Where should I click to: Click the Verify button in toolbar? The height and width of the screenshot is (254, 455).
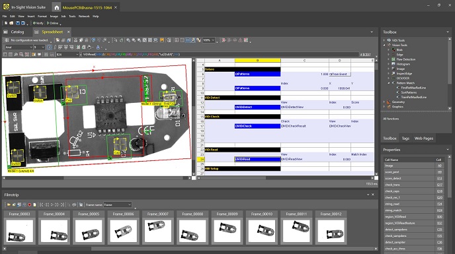(x=38, y=23)
